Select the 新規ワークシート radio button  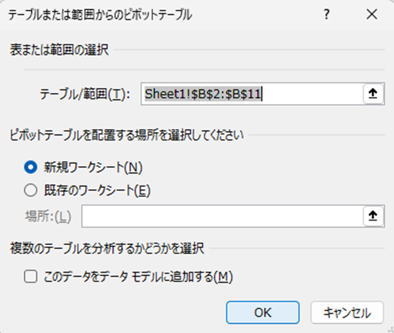30,167
